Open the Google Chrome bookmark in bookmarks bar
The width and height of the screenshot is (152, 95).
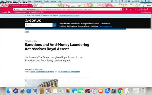36,12
